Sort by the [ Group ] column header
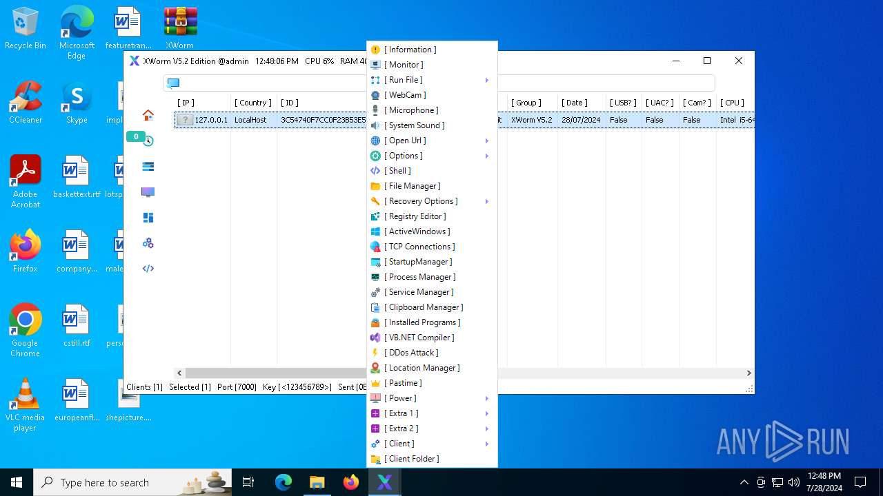This screenshot has height=496, width=883. [x=526, y=103]
